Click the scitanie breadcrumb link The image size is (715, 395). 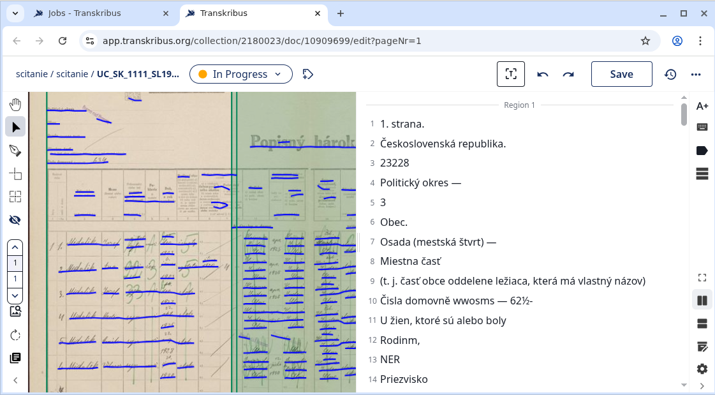pyautogui.click(x=31, y=74)
